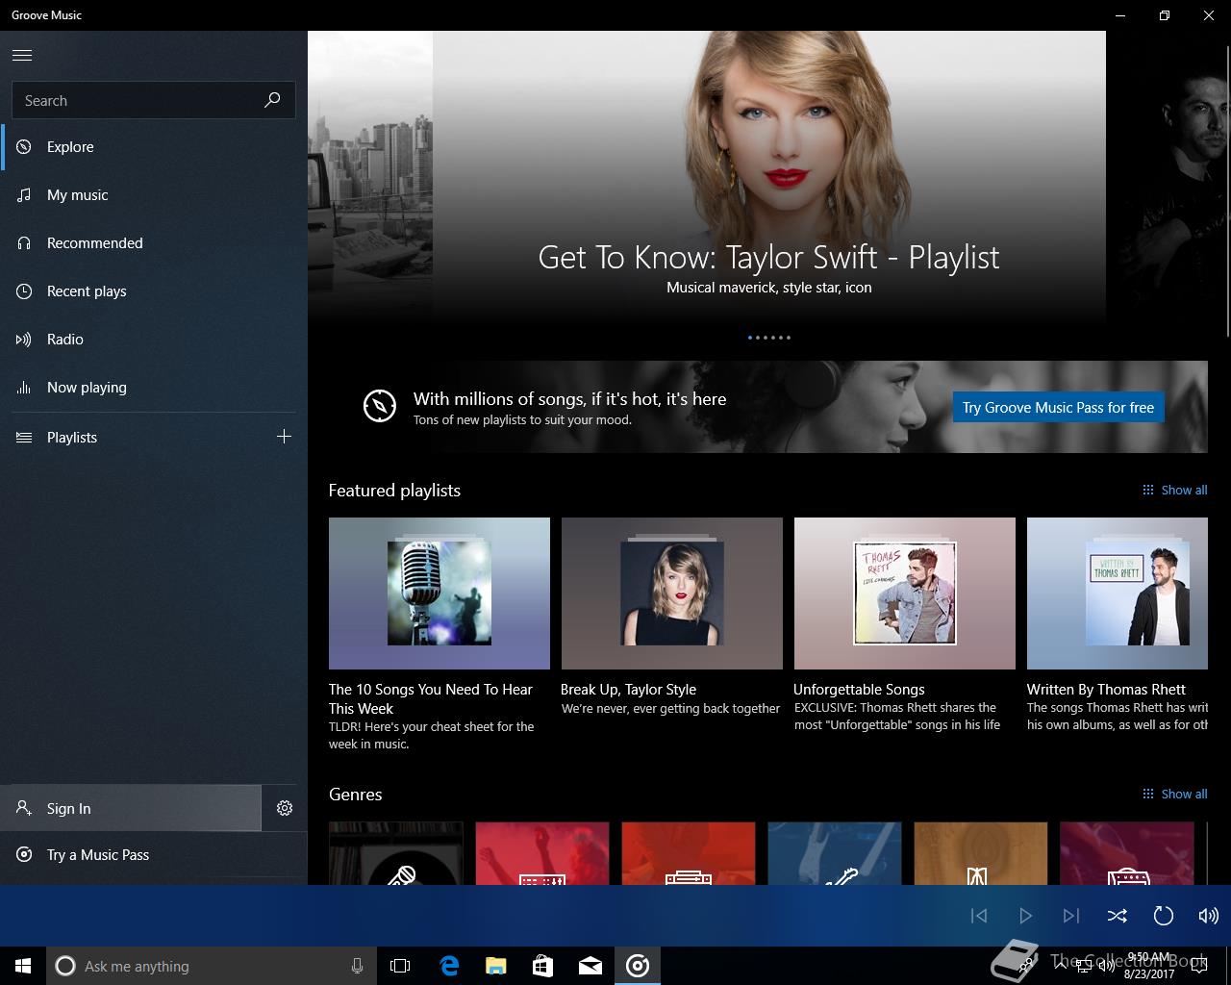Click Groove Music taskbar icon
Image resolution: width=1231 pixels, height=985 pixels.
tap(638, 966)
